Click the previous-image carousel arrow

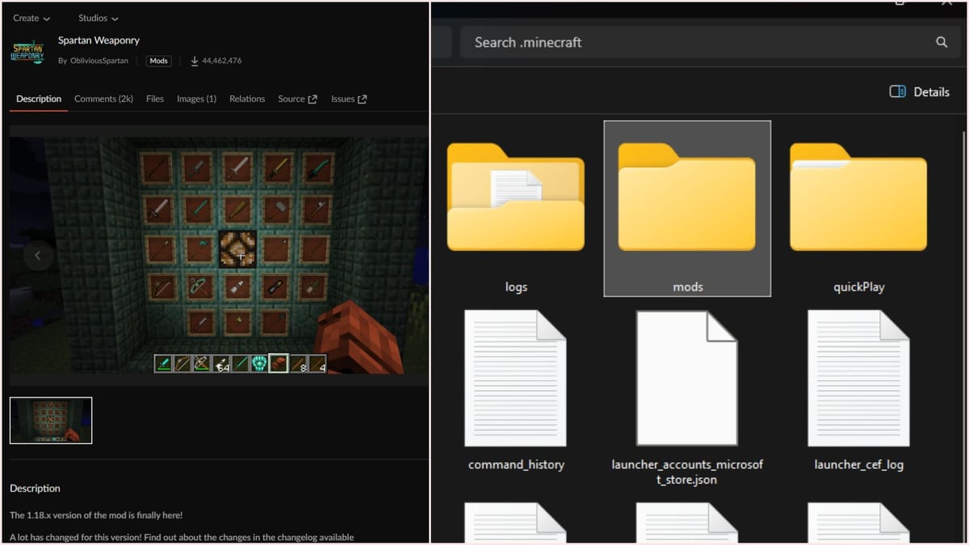[38, 256]
